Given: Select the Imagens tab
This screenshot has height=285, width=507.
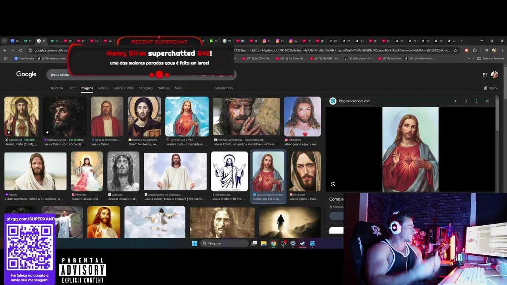Looking at the screenshot, I should (x=87, y=88).
